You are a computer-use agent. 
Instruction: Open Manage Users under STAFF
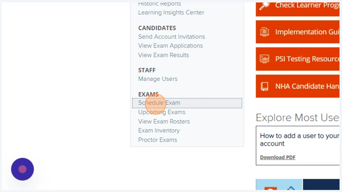pyautogui.click(x=158, y=79)
